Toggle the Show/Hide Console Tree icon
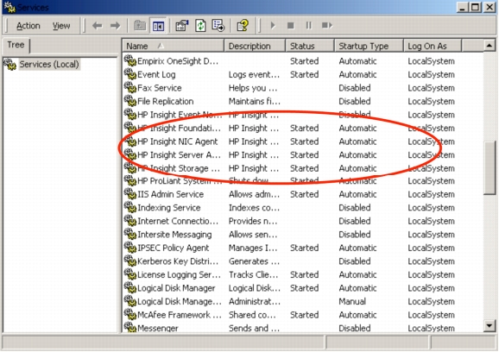499x352 pixels. (158, 25)
